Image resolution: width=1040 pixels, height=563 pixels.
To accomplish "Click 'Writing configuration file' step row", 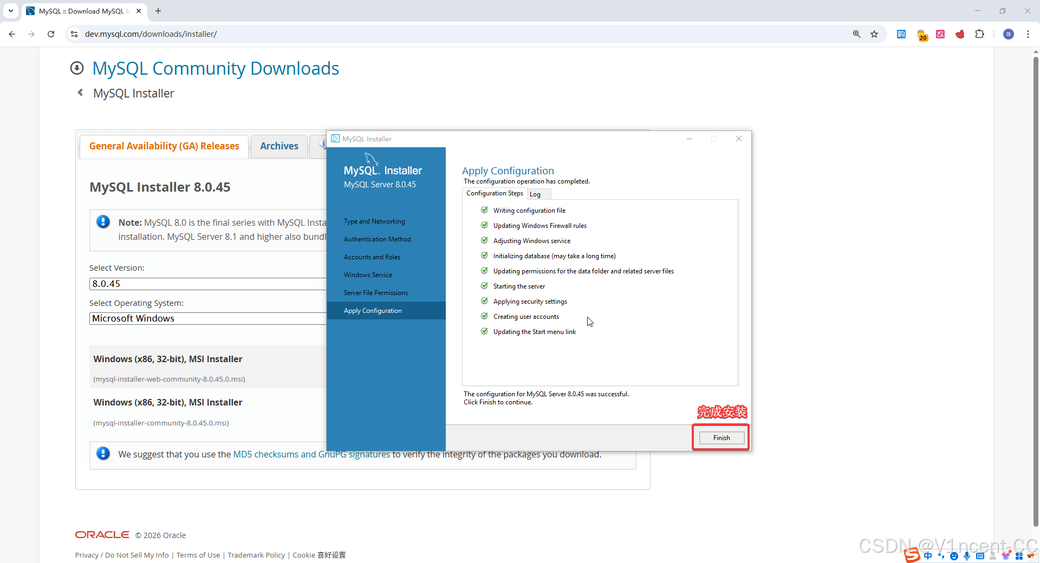I will click(523, 211).
